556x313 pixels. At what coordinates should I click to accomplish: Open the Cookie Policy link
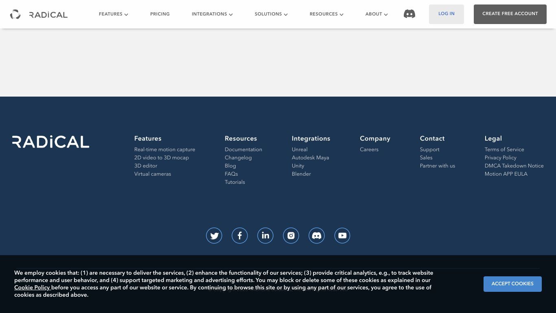tap(32, 288)
